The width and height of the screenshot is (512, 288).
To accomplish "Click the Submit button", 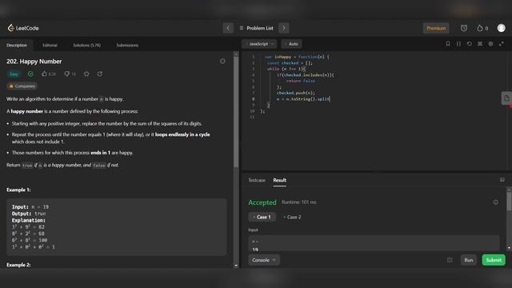I will click(494, 260).
